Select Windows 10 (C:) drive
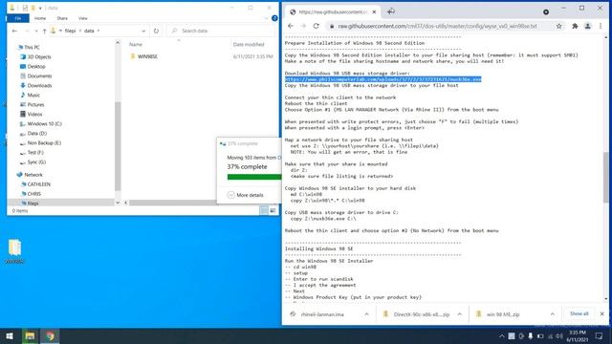 45,123
